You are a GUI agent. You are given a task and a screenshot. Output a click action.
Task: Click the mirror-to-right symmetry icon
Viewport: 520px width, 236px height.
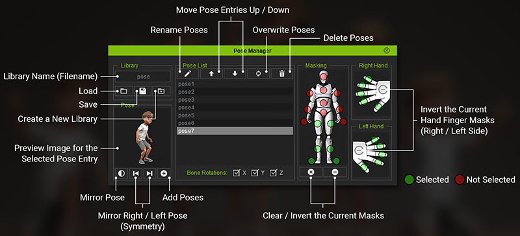pyautogui.click(x=150, y=173)
